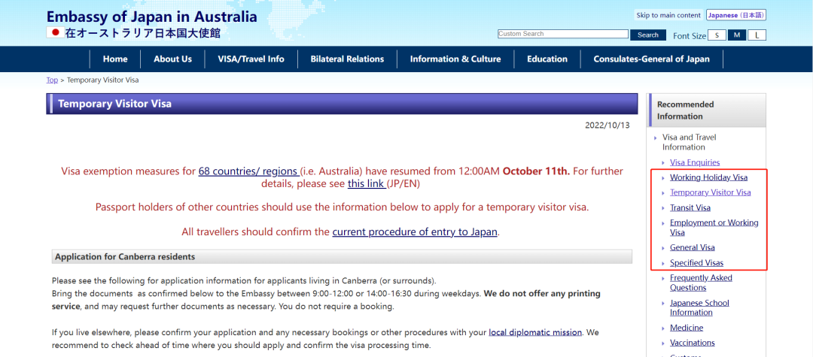Image resolution: width=813 pixels, height=357 pixels.
Task: Open Specified Visas sidebar link
Action: 696,263
